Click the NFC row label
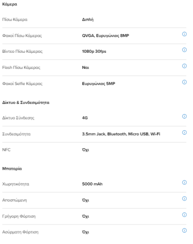Screen dimensions: 193x244 [x=6, y=150]
